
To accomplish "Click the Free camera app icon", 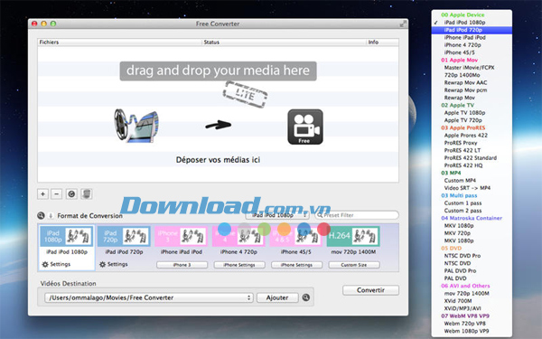I will pyautogui.click(x=305, y=127).
